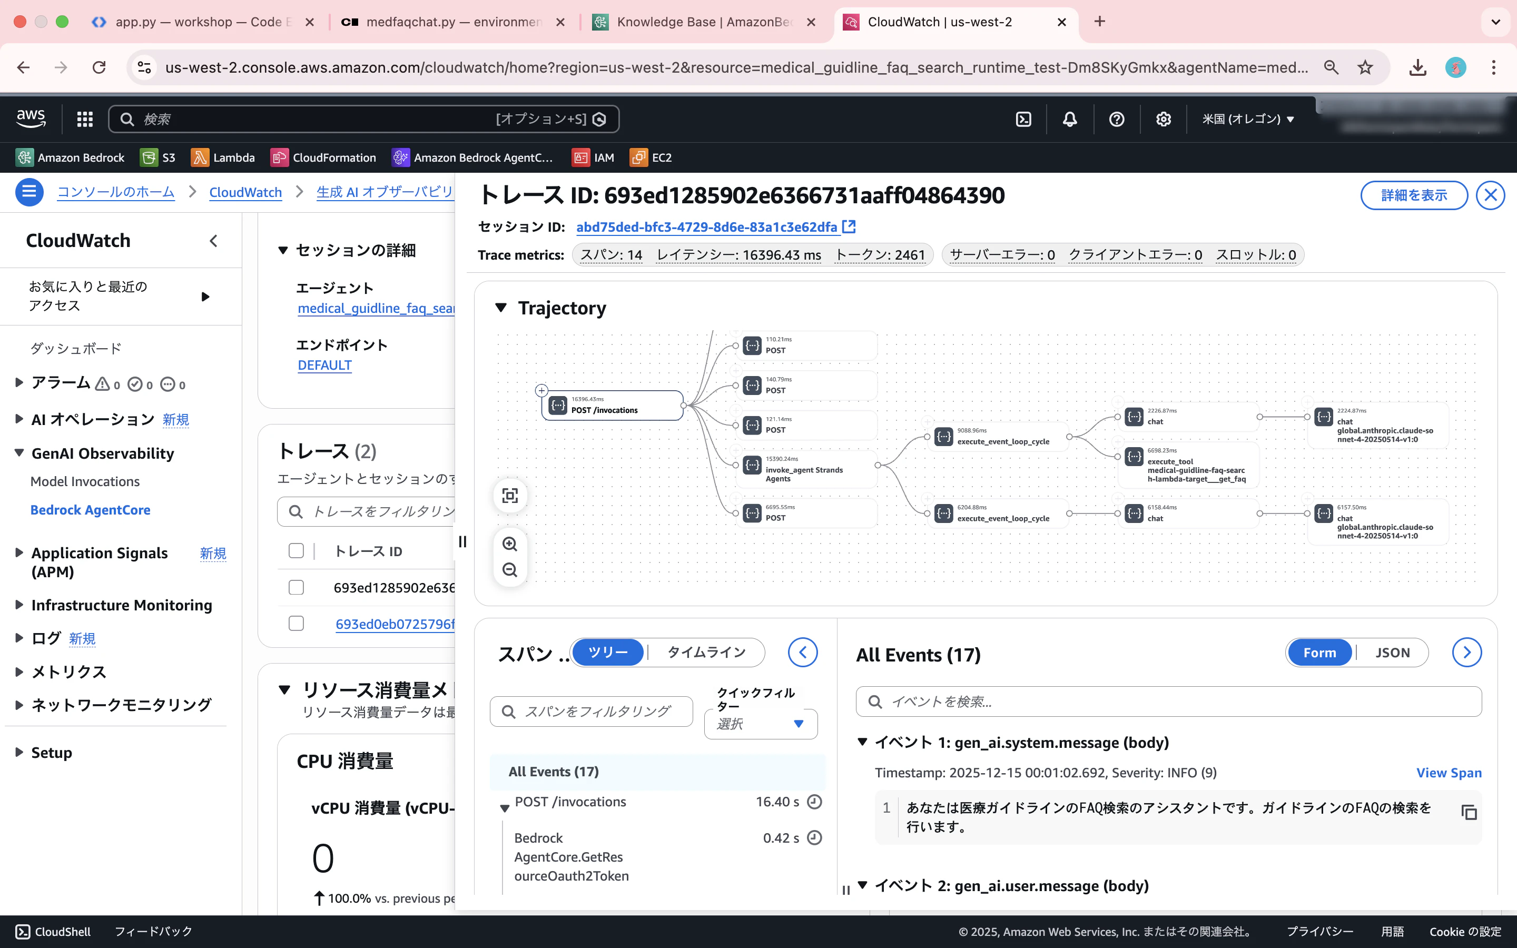1517x948 pixels.
Task: Collapse イベント 1 gen_ai.system.message
Action: click(863, 742)
